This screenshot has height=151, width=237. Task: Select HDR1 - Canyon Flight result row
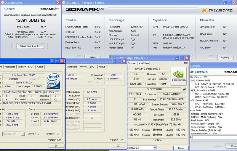point(212,94)
